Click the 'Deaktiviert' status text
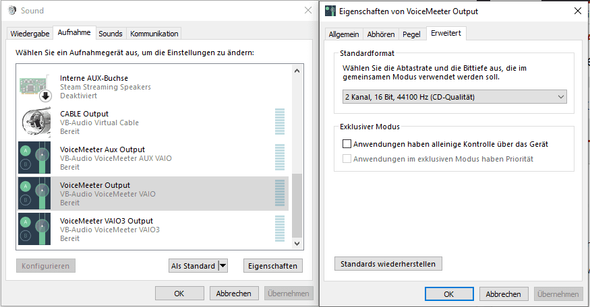Screen dimensions: 590x307 tap(79, 96)
